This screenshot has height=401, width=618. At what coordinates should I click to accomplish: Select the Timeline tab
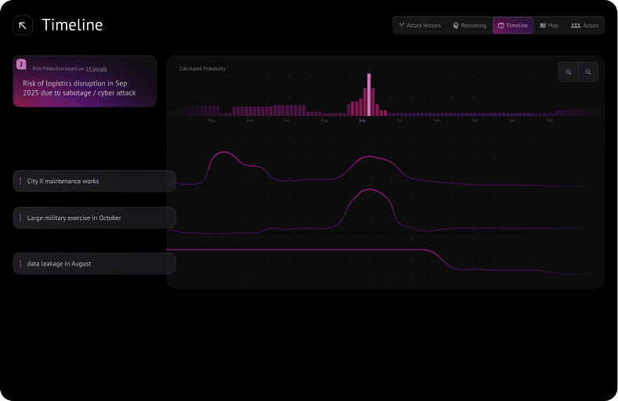click(513, 26)
